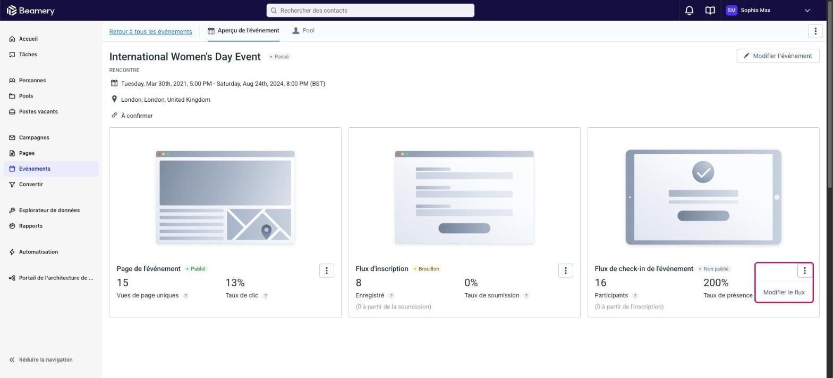833x378 pixels.
Task: Click the calendar icon beside event date
Action: pos(114,83)
